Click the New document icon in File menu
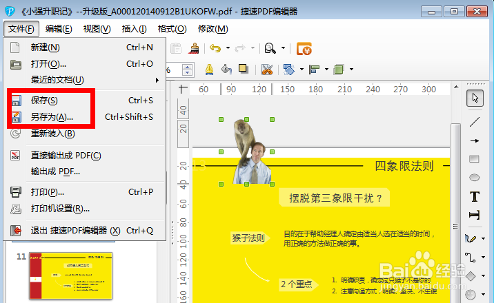 (14, 48)
